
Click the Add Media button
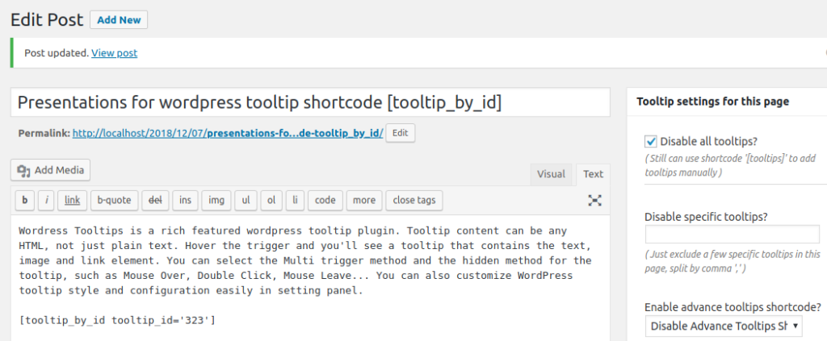click(x=51, y=170)
